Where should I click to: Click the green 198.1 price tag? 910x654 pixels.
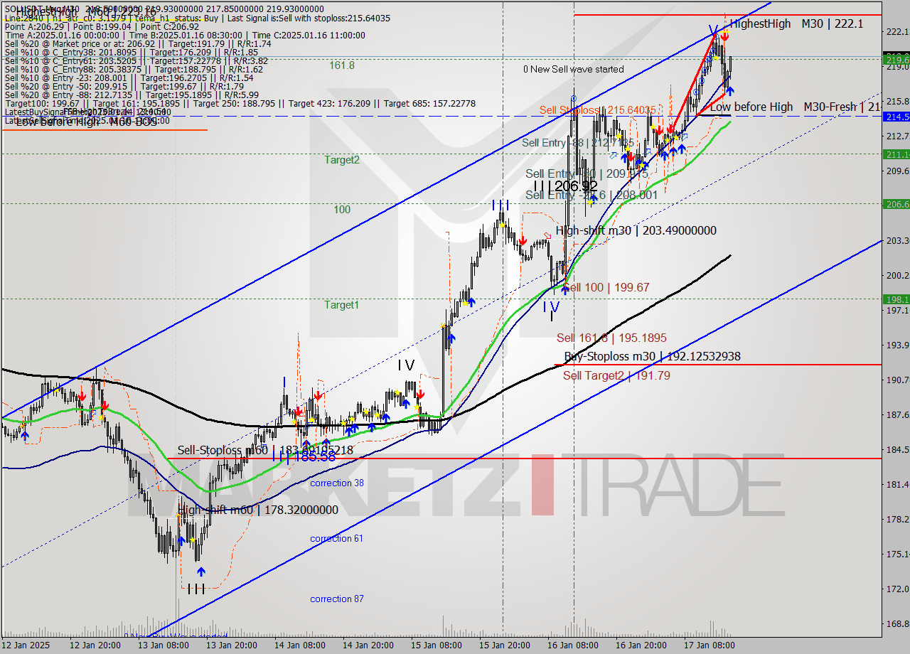[896, 299]
